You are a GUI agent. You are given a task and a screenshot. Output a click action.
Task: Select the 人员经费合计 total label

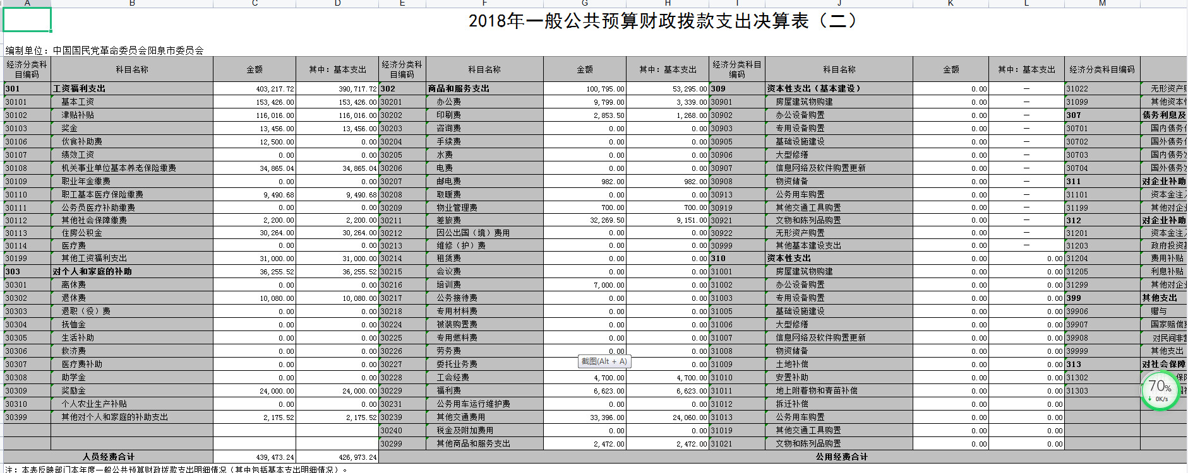click(109, 457)
